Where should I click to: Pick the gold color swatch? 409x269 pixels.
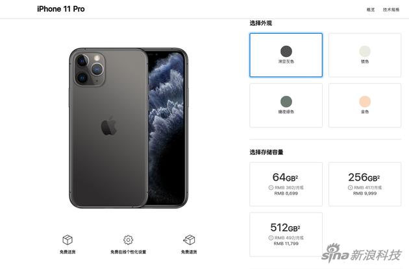click(365, 102)
